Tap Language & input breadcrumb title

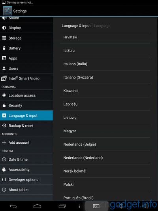point(76,26)
